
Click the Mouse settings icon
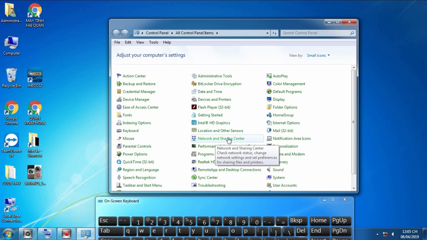[119, 138]
